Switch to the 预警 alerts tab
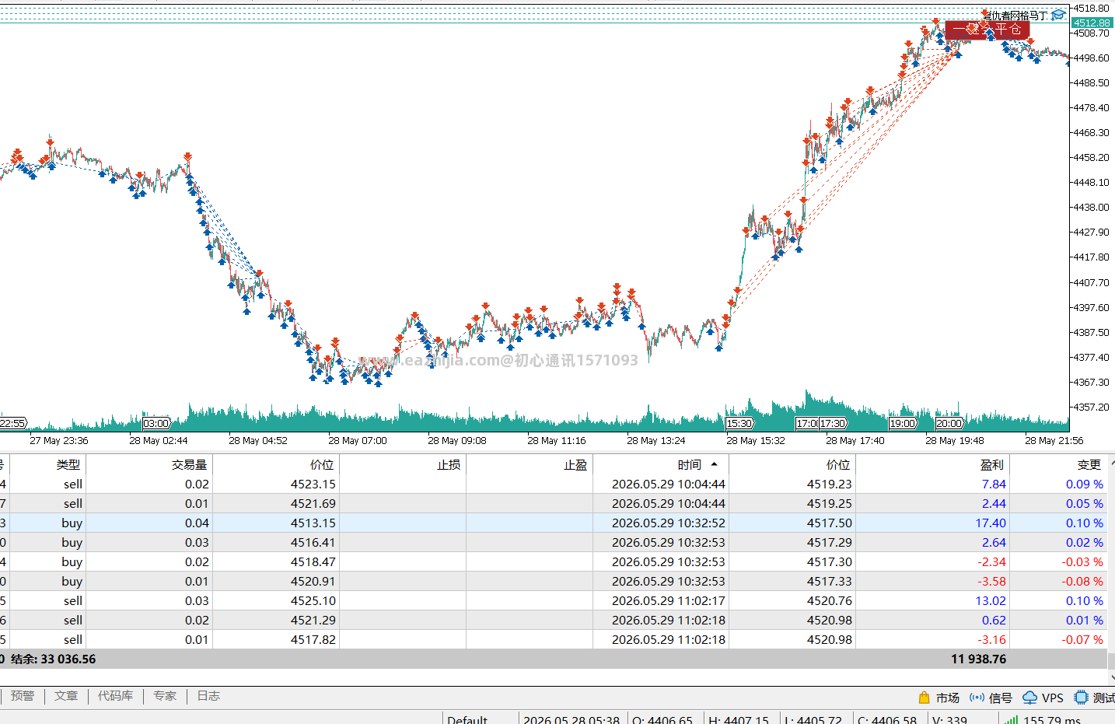 point(23,696)
